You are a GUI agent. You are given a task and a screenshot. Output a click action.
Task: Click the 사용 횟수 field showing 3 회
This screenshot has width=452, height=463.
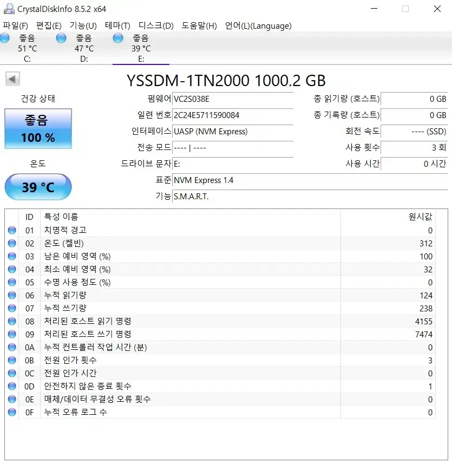tap(414, 148)
